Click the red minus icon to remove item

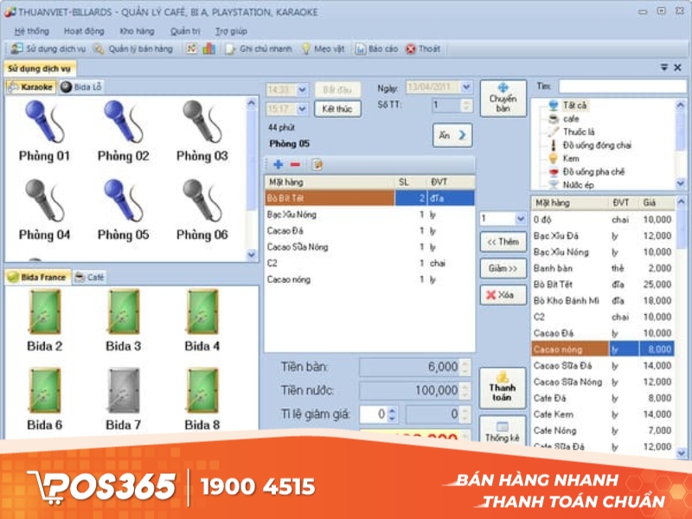[x=294, y=163]
